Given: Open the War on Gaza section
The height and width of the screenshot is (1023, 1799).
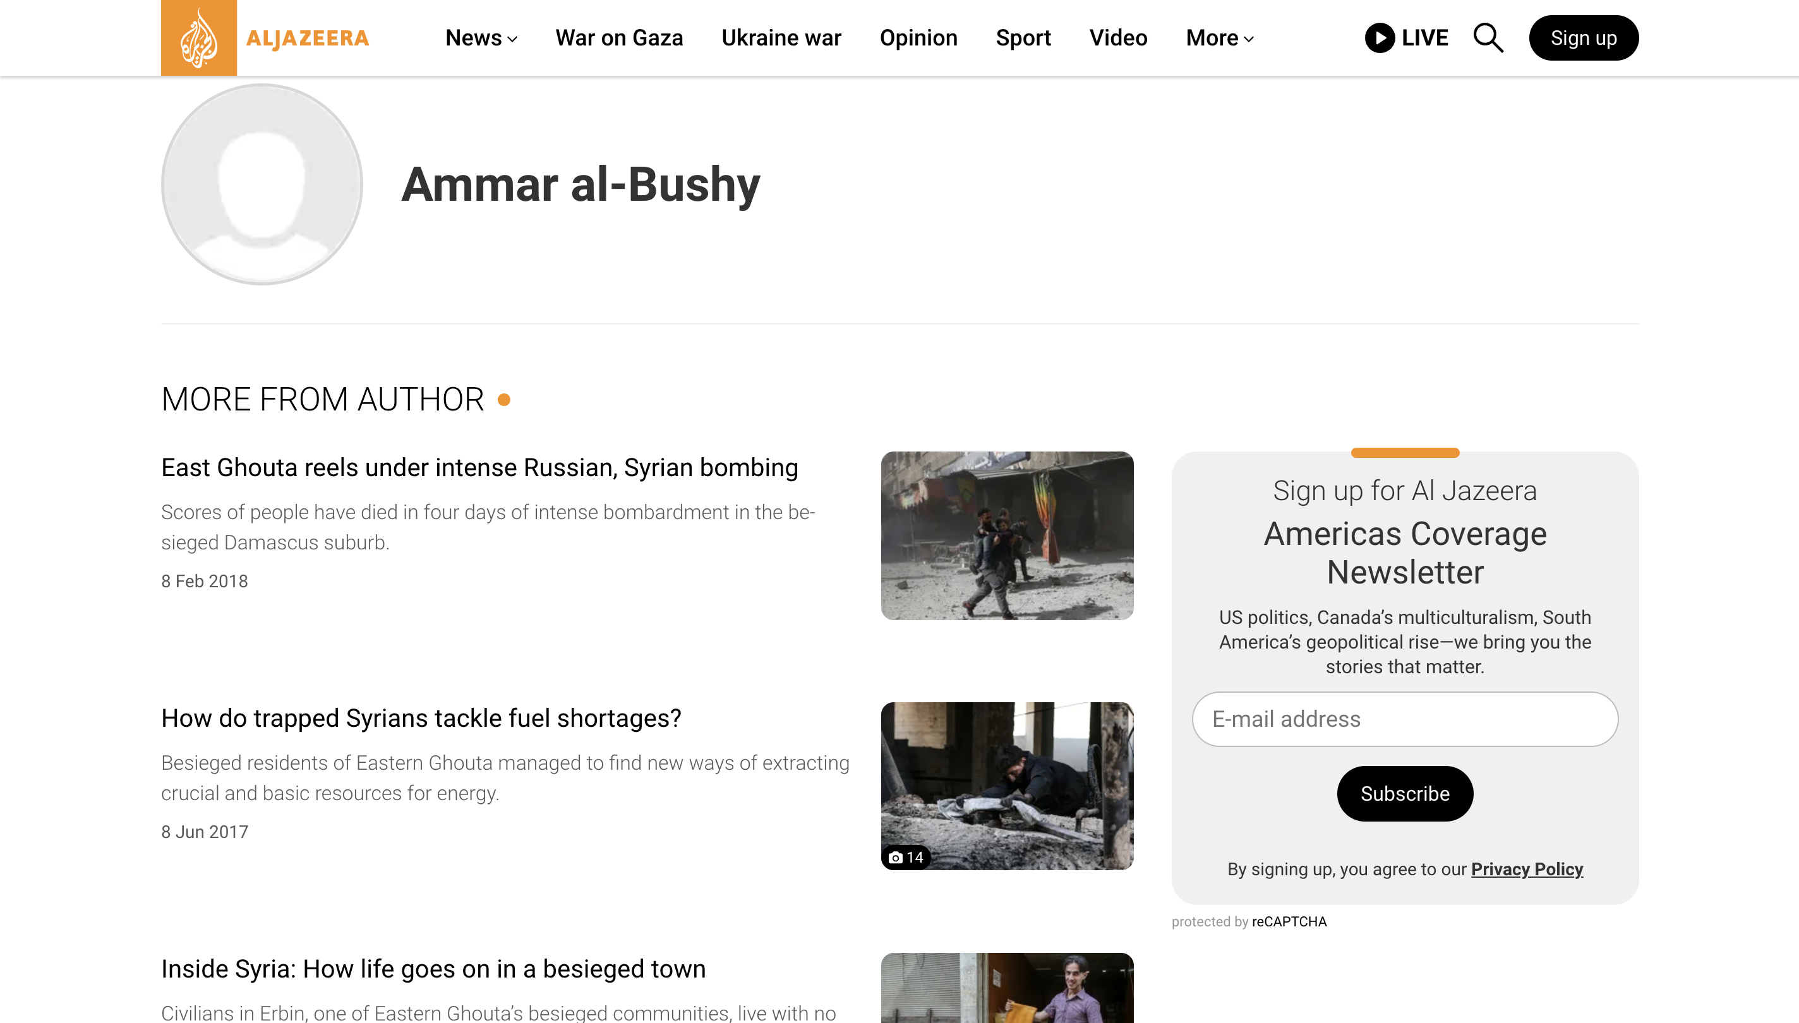Looking at the screenshot, I should [619, 38].
